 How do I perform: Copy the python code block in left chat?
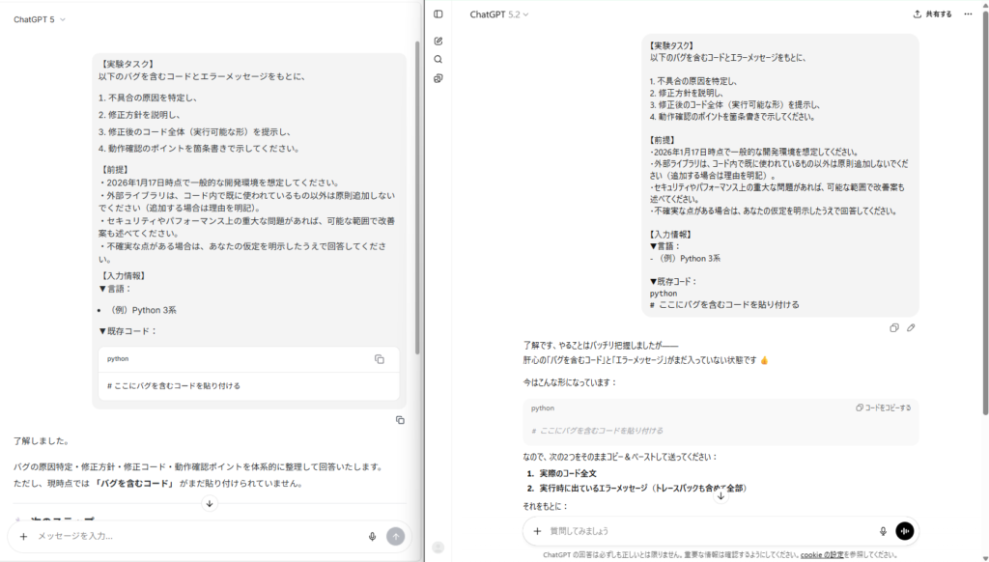pyautogui.click(x=380, y=359)
